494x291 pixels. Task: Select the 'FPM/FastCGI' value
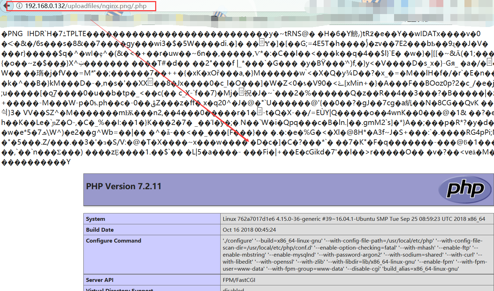(x=239, y=280)
